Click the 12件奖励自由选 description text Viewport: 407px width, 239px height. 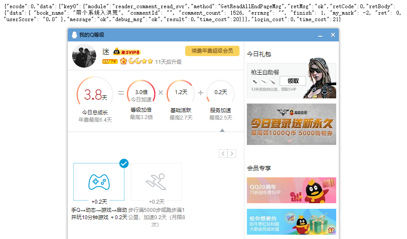(x=274, y=89)
